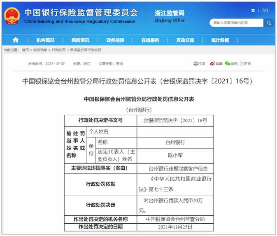
Task: Share to Weibo via 微博 icon
Action: [x=216, y=63]
